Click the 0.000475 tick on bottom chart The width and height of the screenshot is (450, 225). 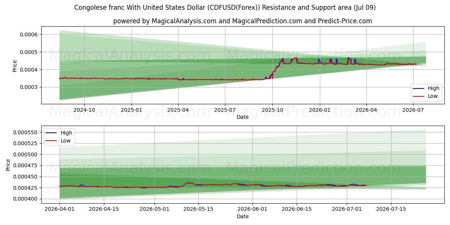coord(26,166)
